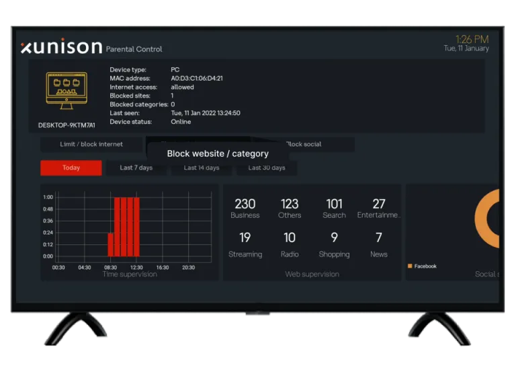Image resolution: width=516 pixels, height=376 pixels.
Task: Click the 101 Search category count
Action: [x=334, y=209]
